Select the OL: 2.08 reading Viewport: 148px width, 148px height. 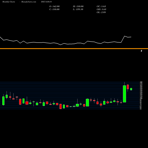pos(101,12)
